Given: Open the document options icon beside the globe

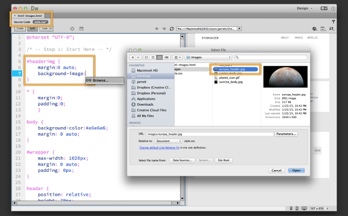Looking at the screenshot, I should tap(323, 29).
